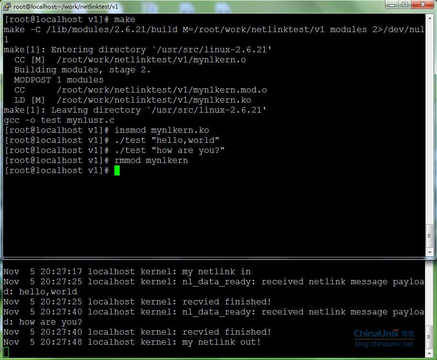
Task: Click the 20:27:25 nl_data_ready log line
Action: click(214, 281)
